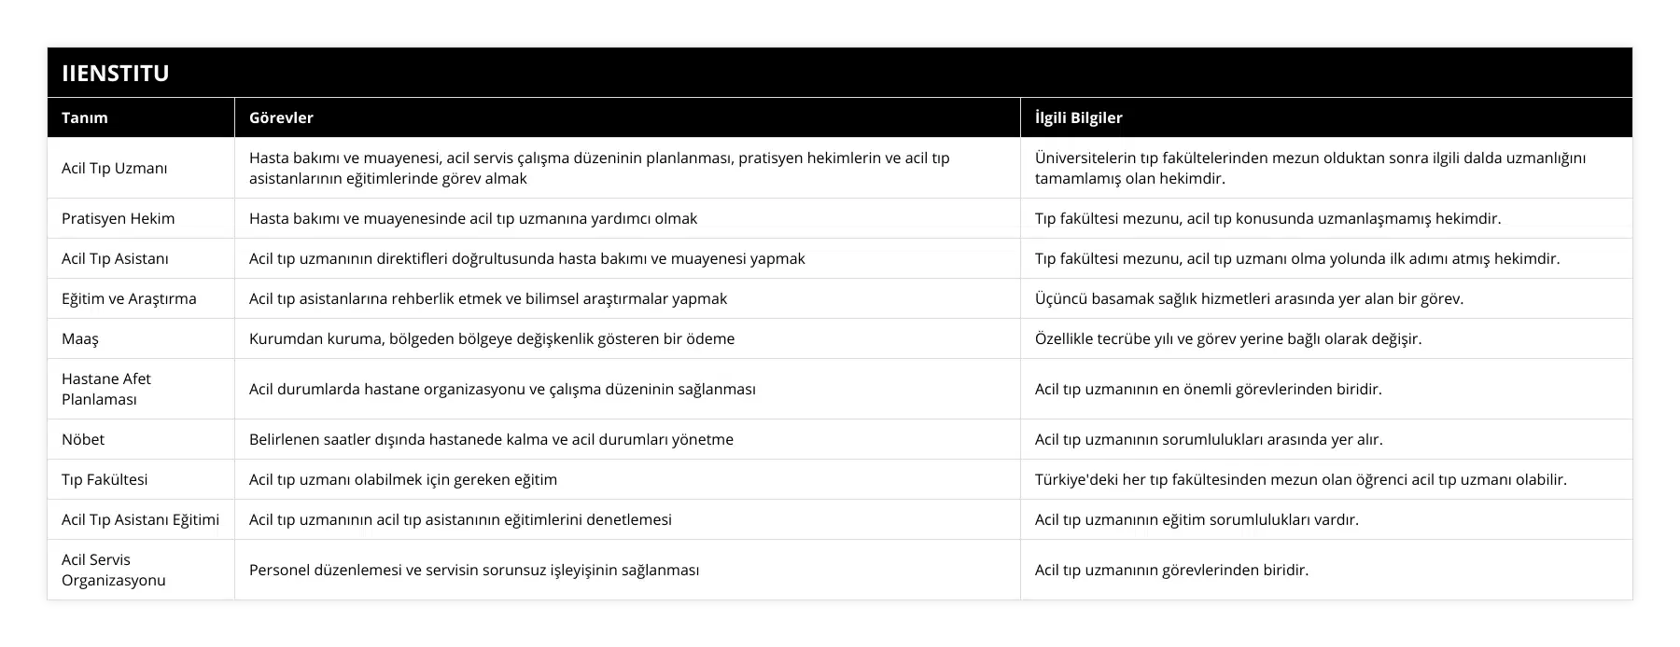Select the Eğitim ve Araştırma cell
Screen dimensions: 1680x647
pyautogui.click(x=129, y=298)
